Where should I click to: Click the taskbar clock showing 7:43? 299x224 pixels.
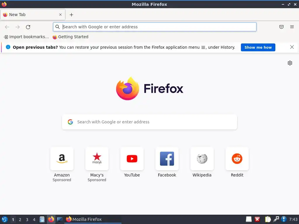pyautogui.click(x=293, y=219)
